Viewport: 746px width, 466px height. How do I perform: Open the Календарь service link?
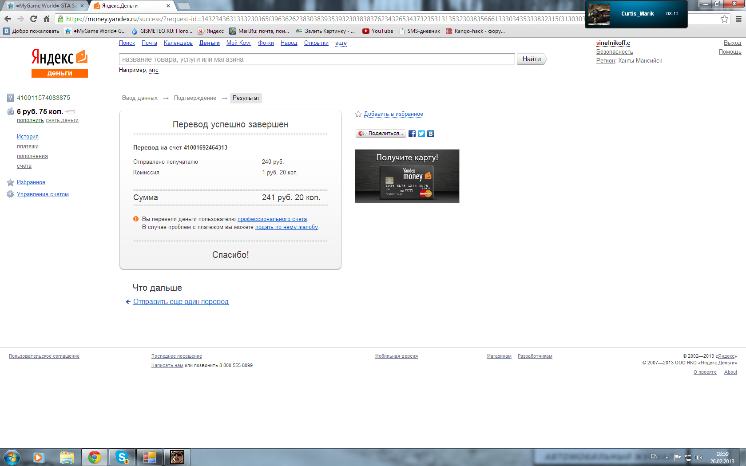tap(178, 43)
